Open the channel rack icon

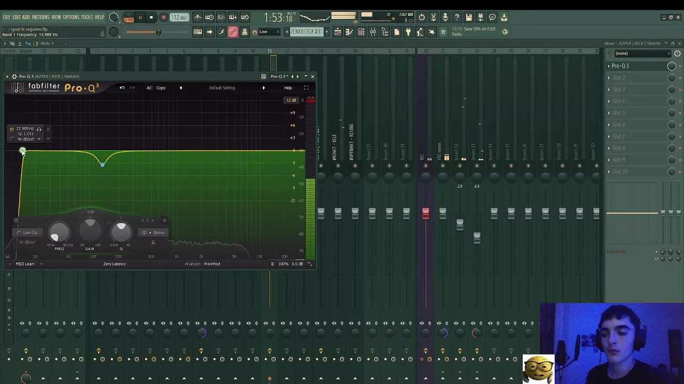[361, 32]
